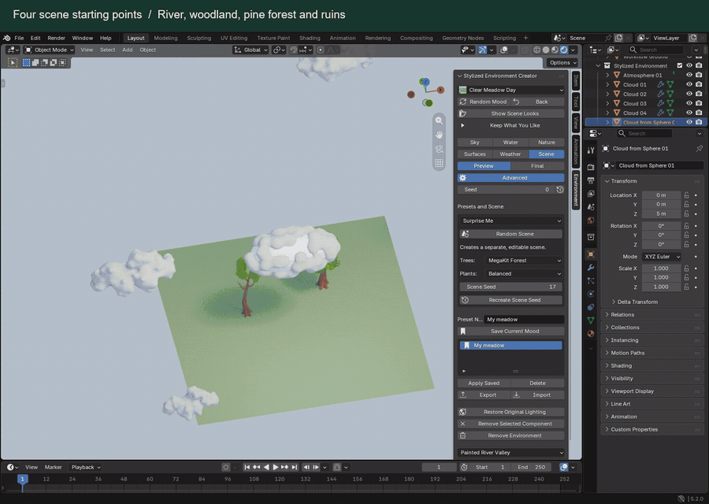Click the pan hand gizmo in viewport
The image size is (709, 504).
coord(439,135)
